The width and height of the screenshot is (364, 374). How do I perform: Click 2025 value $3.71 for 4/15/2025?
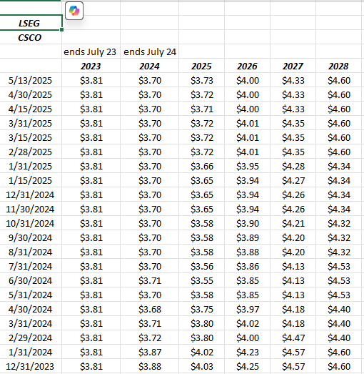click(201, 109)
